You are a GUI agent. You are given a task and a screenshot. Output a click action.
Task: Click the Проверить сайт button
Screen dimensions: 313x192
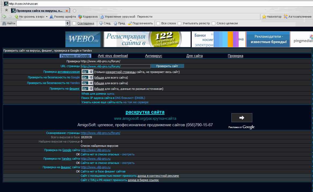coord(167,66)
